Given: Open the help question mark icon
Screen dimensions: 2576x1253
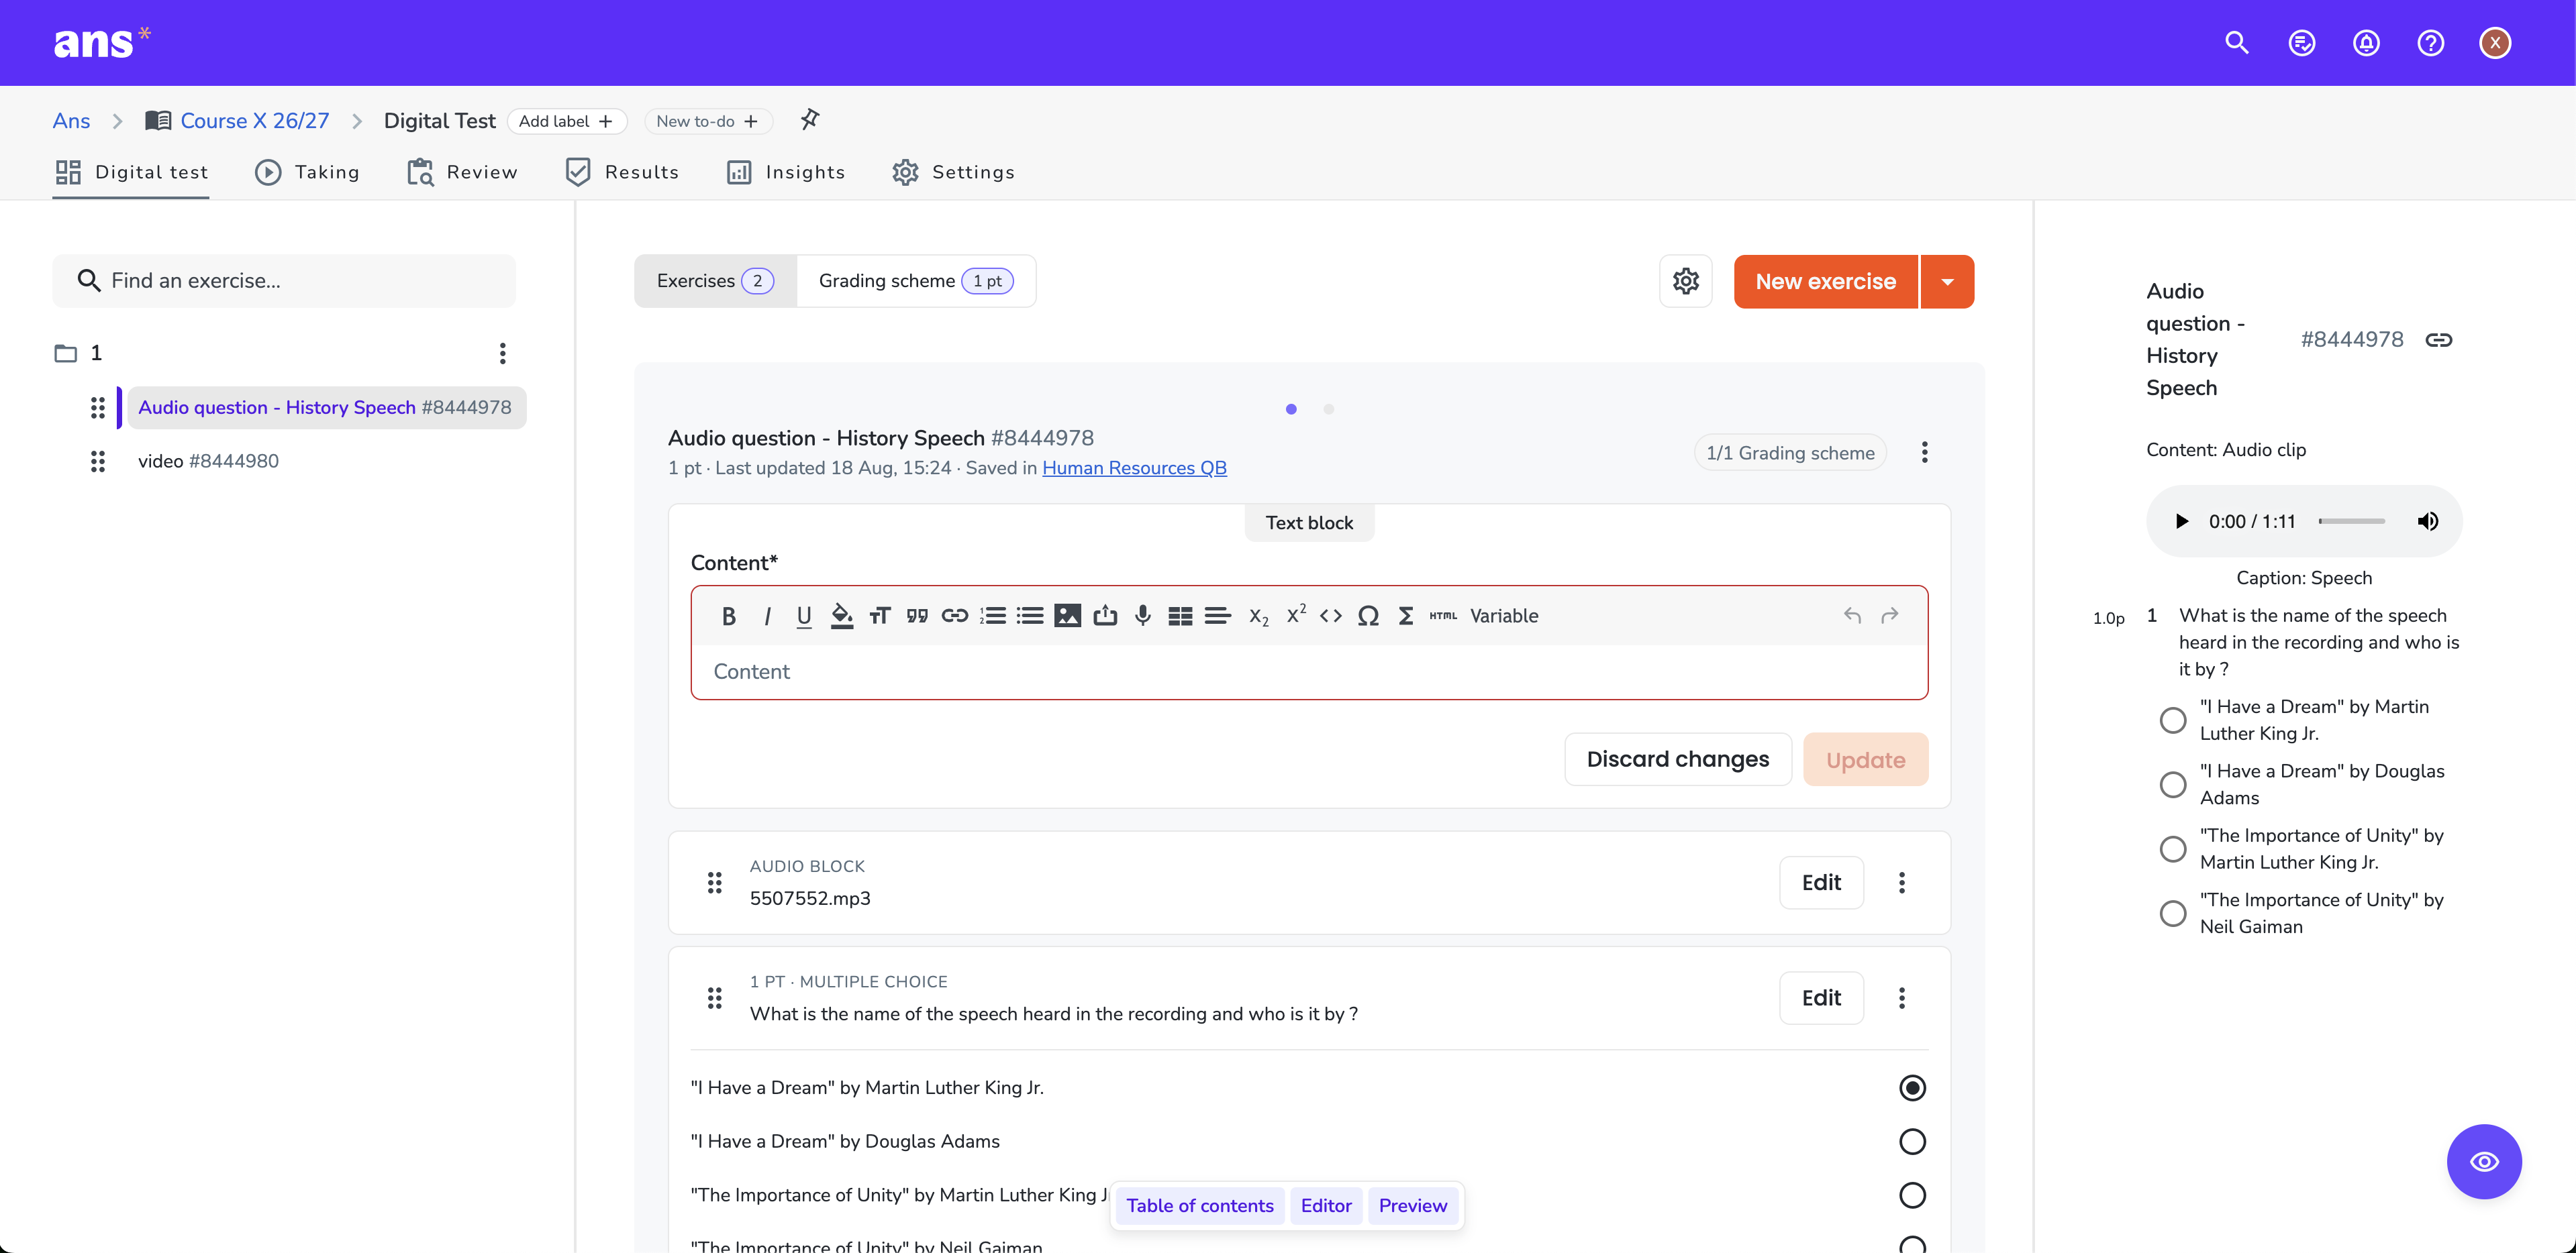Looking at the screenshot, I should [2431, 42].
